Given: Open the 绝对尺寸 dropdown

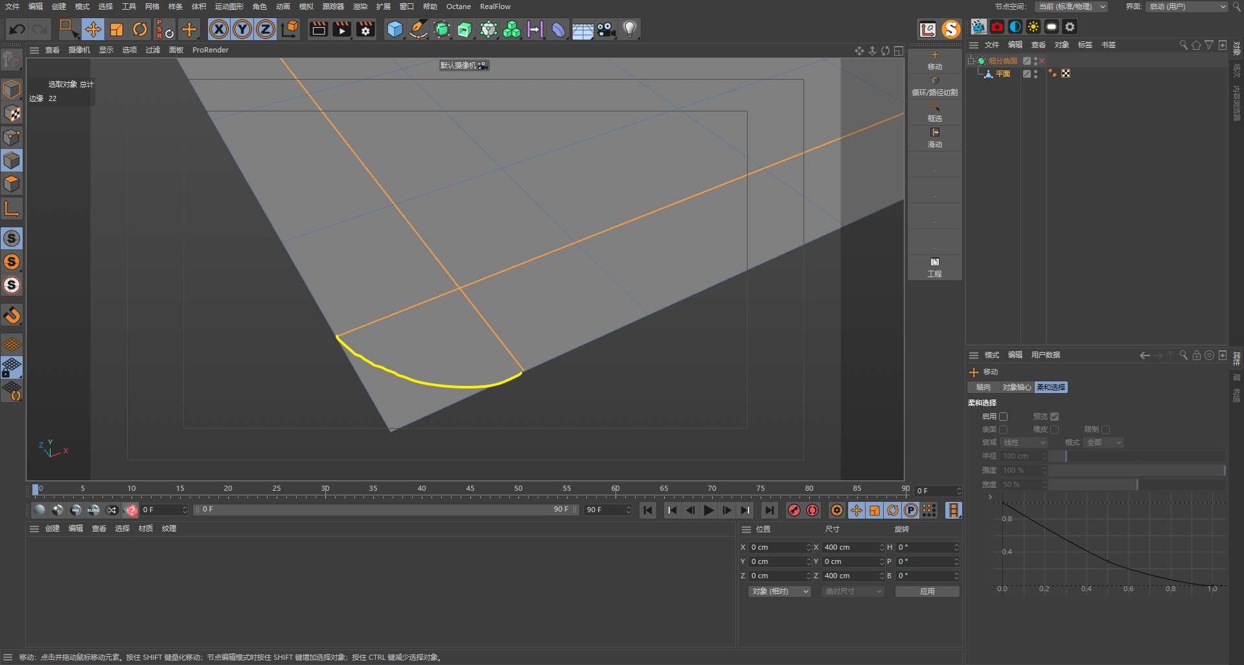Looking at the screenshot, I should tap(853, 591).
